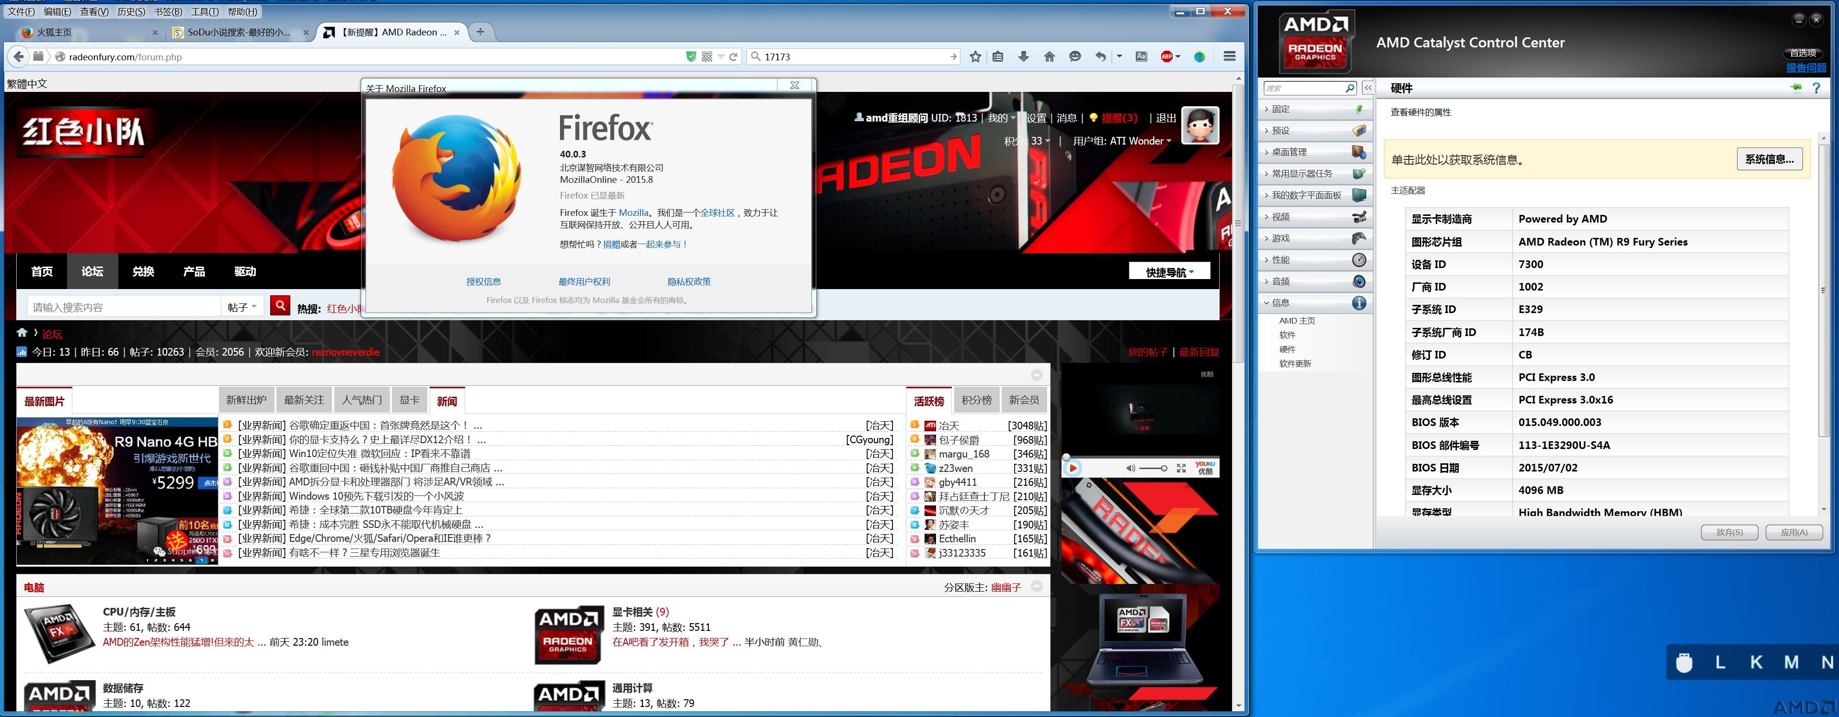Click the forum home house icon
This screenshot has width=1839, height=717.
click(22, 333)
